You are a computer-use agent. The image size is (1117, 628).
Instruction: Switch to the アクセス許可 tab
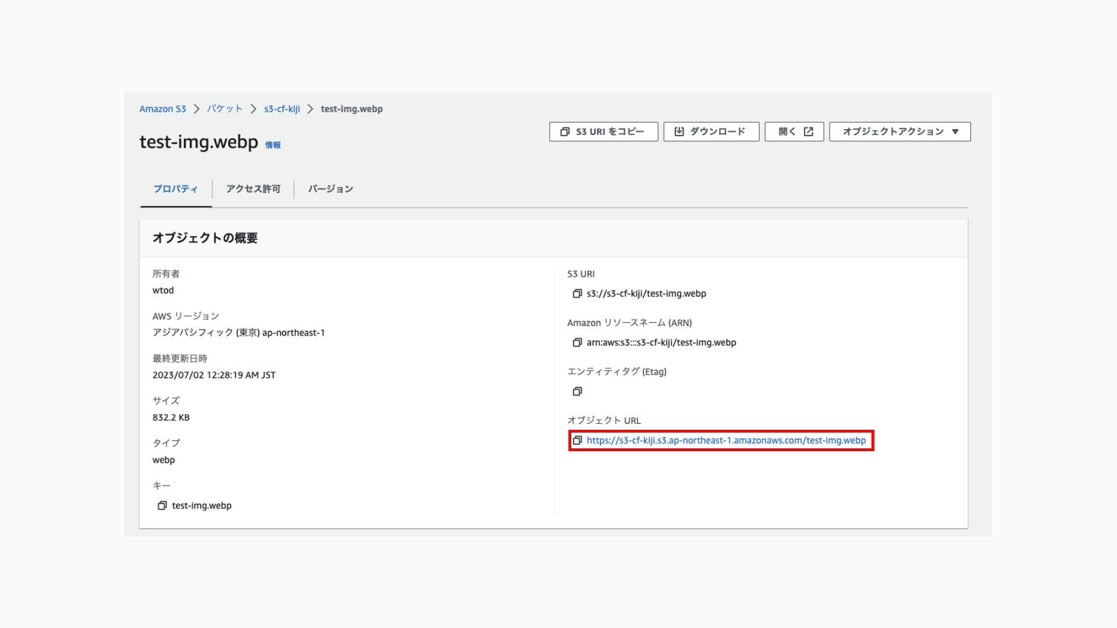(253, 189)
